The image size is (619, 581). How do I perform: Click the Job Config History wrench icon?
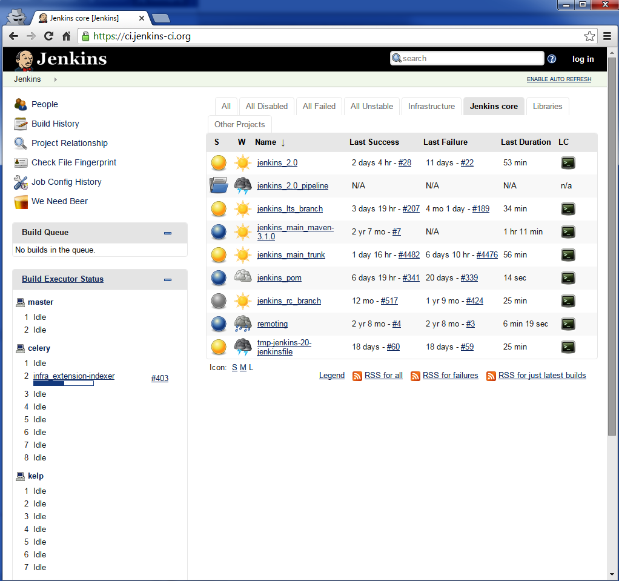coord(21,182)
